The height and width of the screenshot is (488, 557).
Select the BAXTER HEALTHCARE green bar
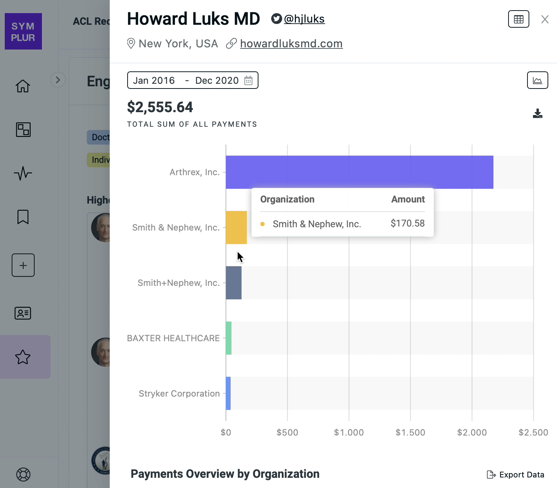(x=229, y=338)
